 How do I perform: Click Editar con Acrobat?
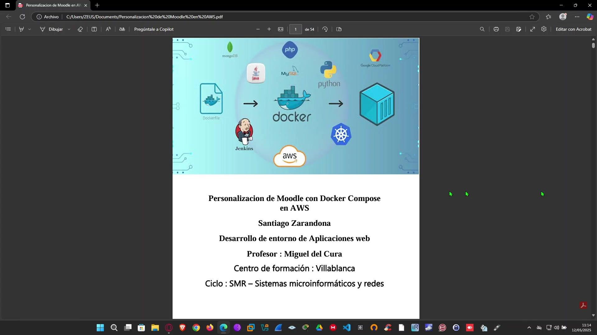[573, 29]
